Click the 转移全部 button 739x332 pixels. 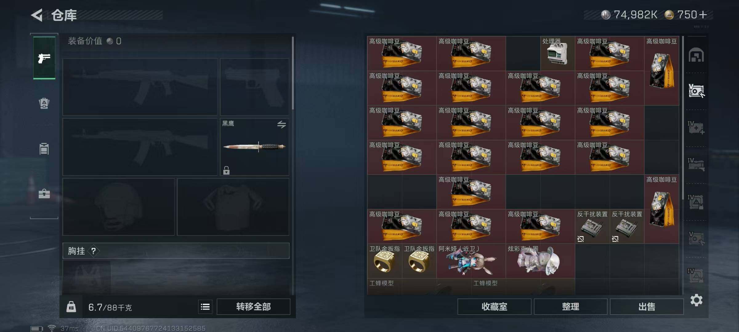click(x=253, y=306)
